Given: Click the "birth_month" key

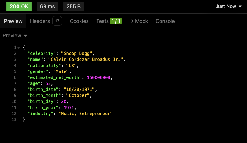Looking at the screenshot, I should pyautogui.click(x=44, y=96).
